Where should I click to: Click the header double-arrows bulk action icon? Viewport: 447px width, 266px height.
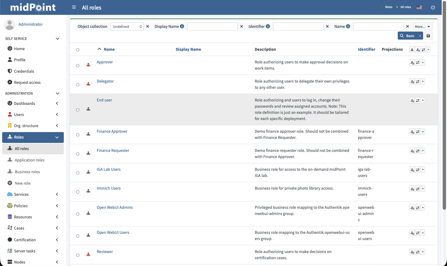click(x=423, y=49)
